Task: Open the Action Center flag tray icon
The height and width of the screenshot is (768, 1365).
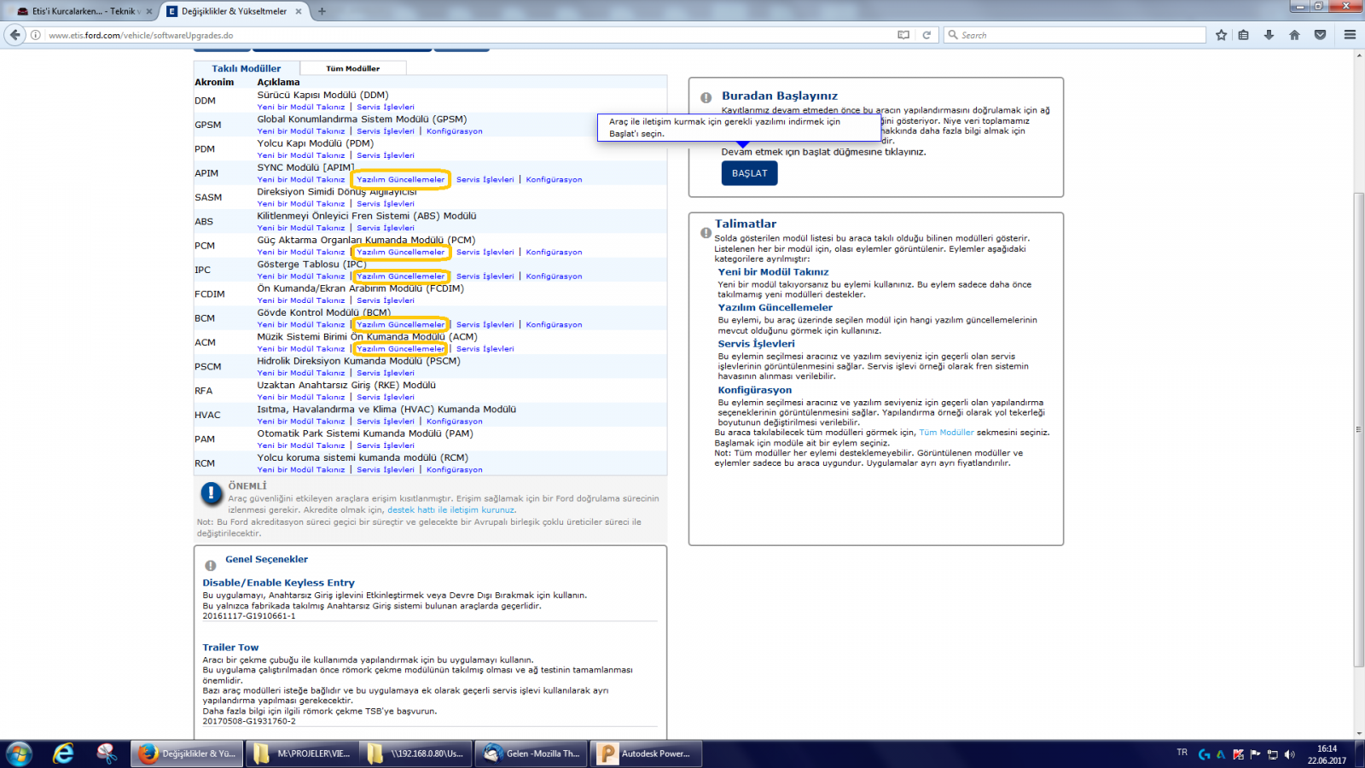Action: click(1255, 754)
